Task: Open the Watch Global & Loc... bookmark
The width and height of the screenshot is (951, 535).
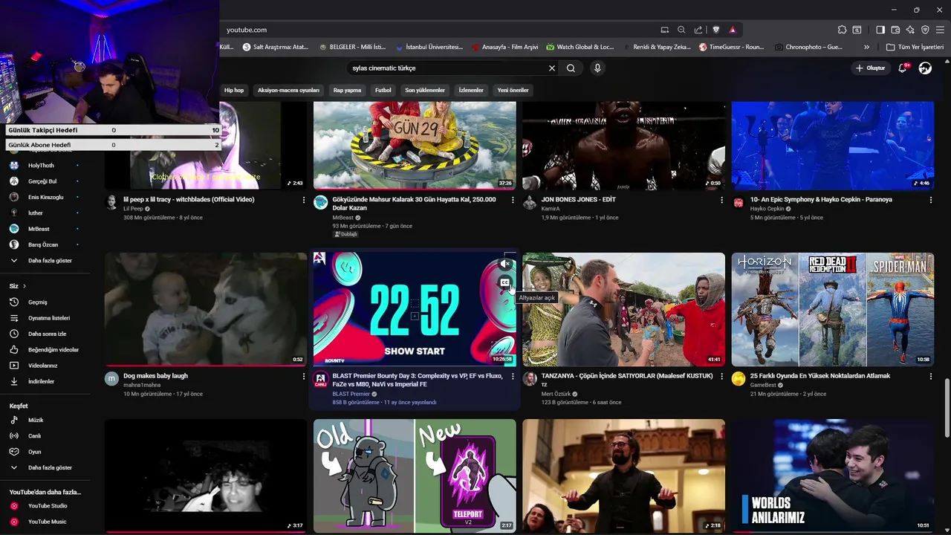Action: point(580,47)
